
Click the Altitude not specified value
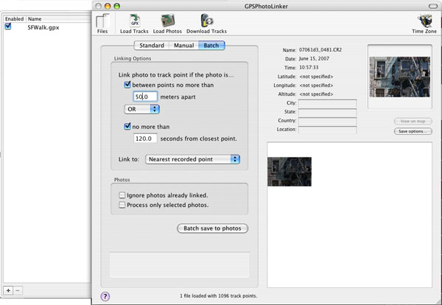tap(316, 94)
